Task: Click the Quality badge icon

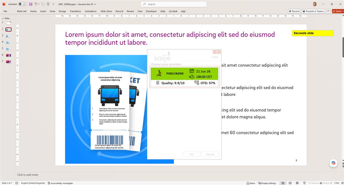Action: click(x=157, y=83)
